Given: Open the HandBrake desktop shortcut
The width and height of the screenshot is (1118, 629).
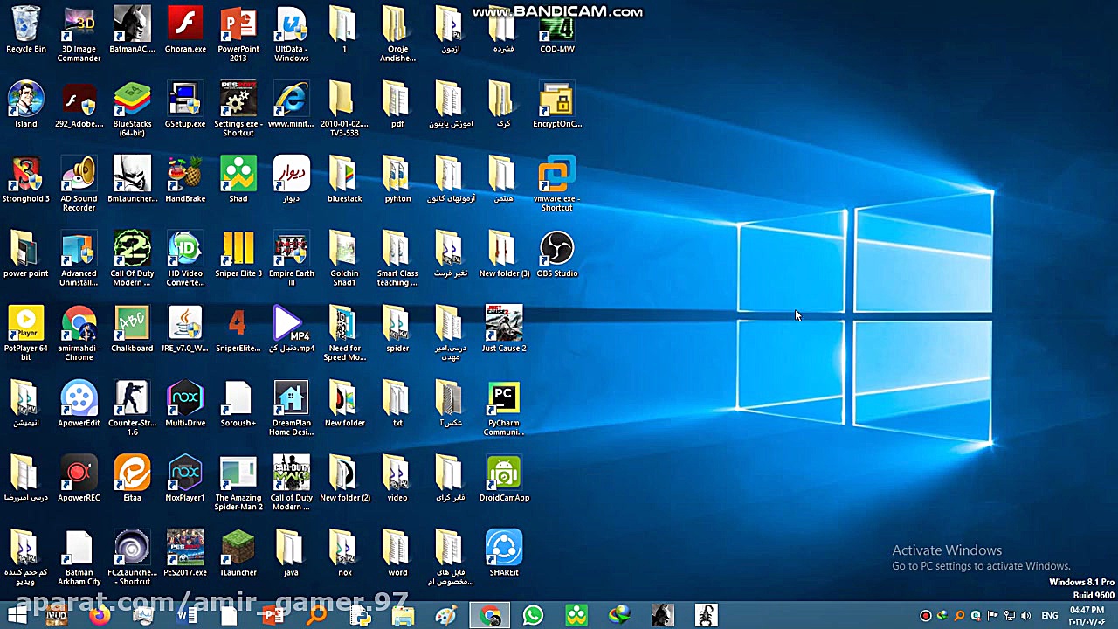Looking at the screenshot, I should point(185,175).
